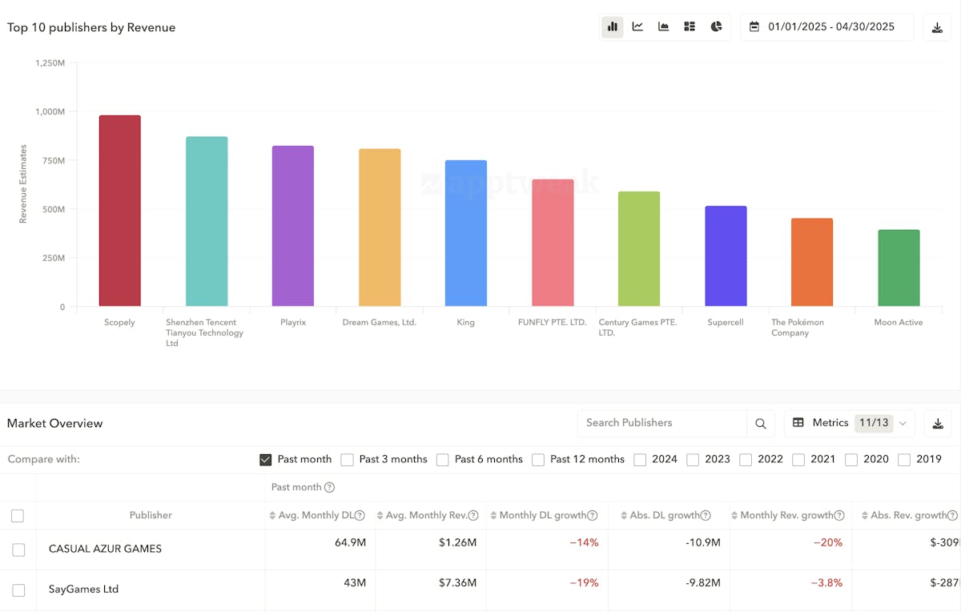Check the 2021 comparison checkbox
The width and height of the screenshot is (961, 612).
[x=798, y=460]
